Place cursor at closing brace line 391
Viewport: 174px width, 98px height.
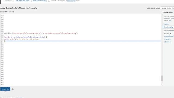5,41
